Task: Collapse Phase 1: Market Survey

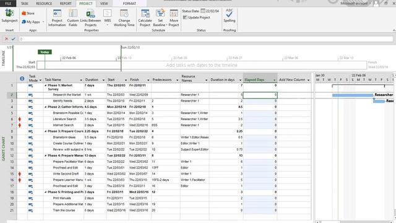Action: (x=46, y=85)
